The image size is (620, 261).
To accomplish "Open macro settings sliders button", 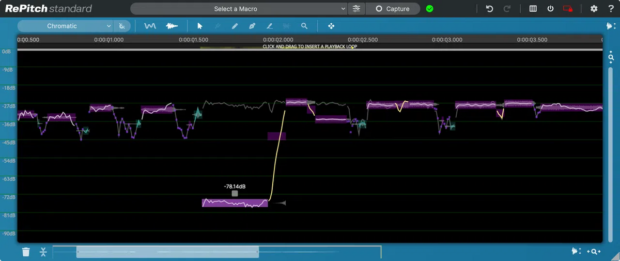I will tap(357, 9).
